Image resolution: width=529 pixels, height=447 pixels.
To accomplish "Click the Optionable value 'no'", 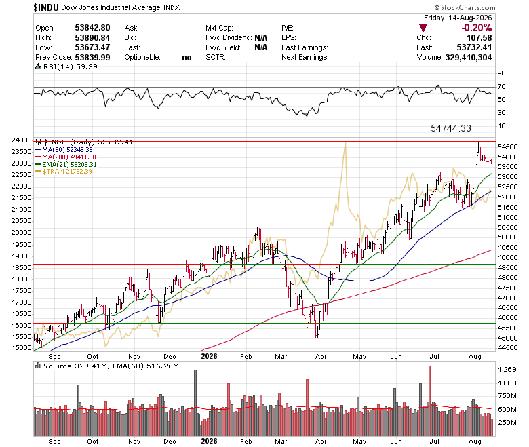I will [x=187, y=58].
